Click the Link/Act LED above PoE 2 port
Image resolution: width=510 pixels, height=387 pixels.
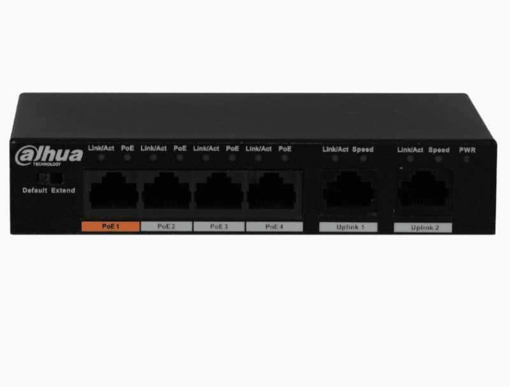pyautogui.click(x=154, y=157)
